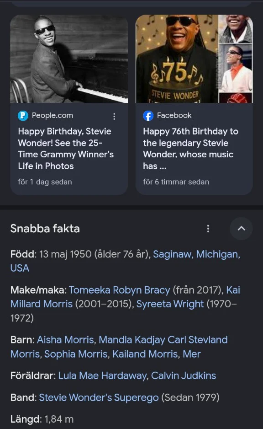Open three-dot menu on People.com card
This screenshot has height=429, width=263.
tap(114, 116)
